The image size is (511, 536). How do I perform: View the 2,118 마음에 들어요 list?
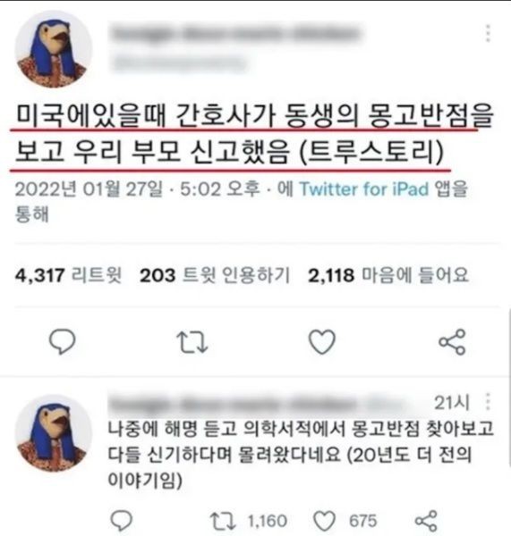click(x=388, y=275)
